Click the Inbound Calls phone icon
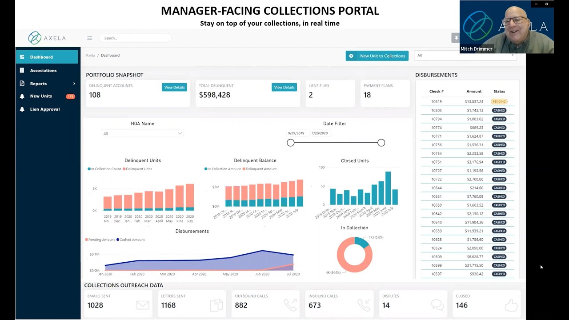The image size is (569, 320). click(x=364, y=305)
